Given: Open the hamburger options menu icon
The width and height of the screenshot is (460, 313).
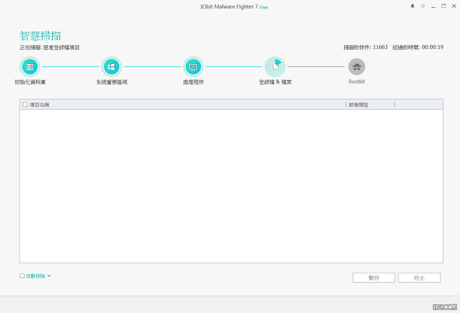Looking at the screenshot, I should (x=423, y=6).
